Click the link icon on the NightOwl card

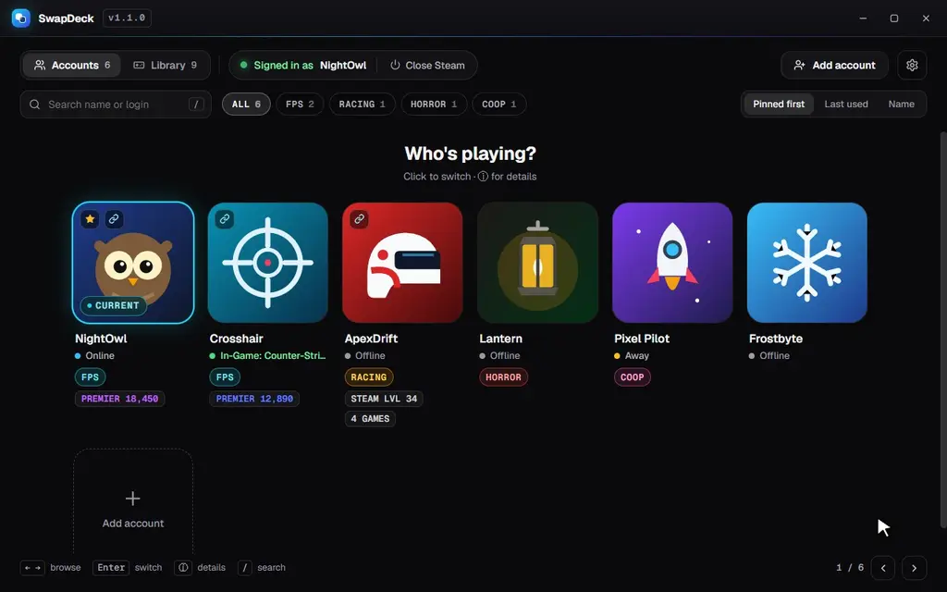pos(114,218)
